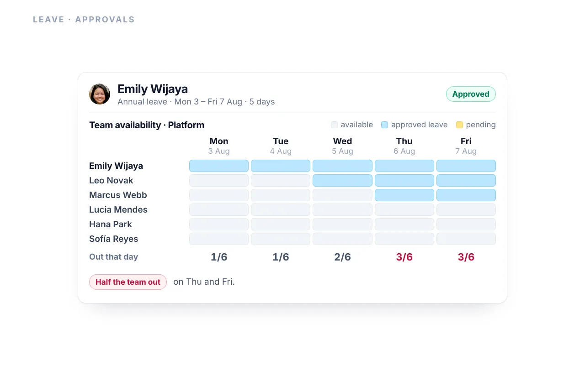
Task: Click Emily Wijaya's Wednesday leave cell
Action: click(342, 166)
